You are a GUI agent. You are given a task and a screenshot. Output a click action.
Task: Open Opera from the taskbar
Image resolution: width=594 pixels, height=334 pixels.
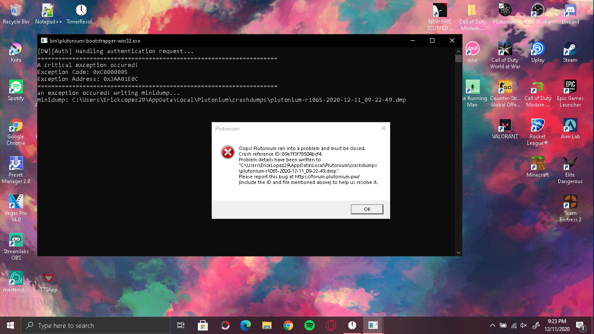(331, 325)
